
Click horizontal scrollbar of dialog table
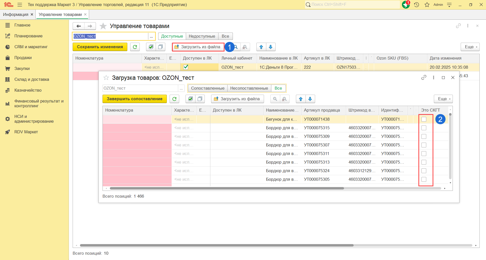pyautogui.click(x=227, y=188)
